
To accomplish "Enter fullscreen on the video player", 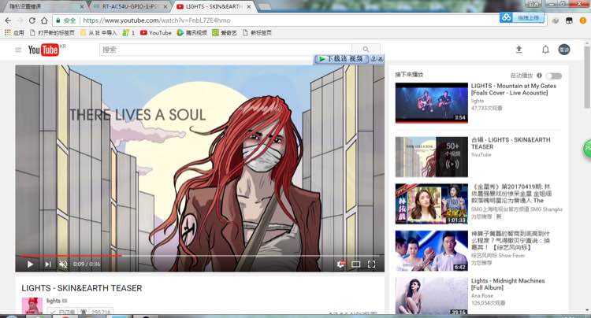I will click(371, 264).
